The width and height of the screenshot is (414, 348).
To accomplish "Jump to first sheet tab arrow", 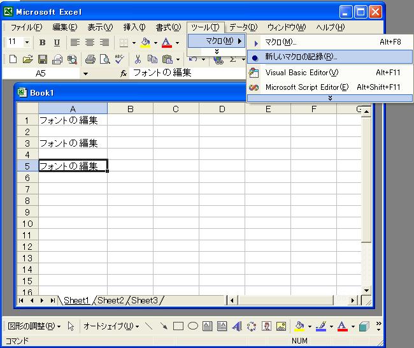I will pos(21,300).
